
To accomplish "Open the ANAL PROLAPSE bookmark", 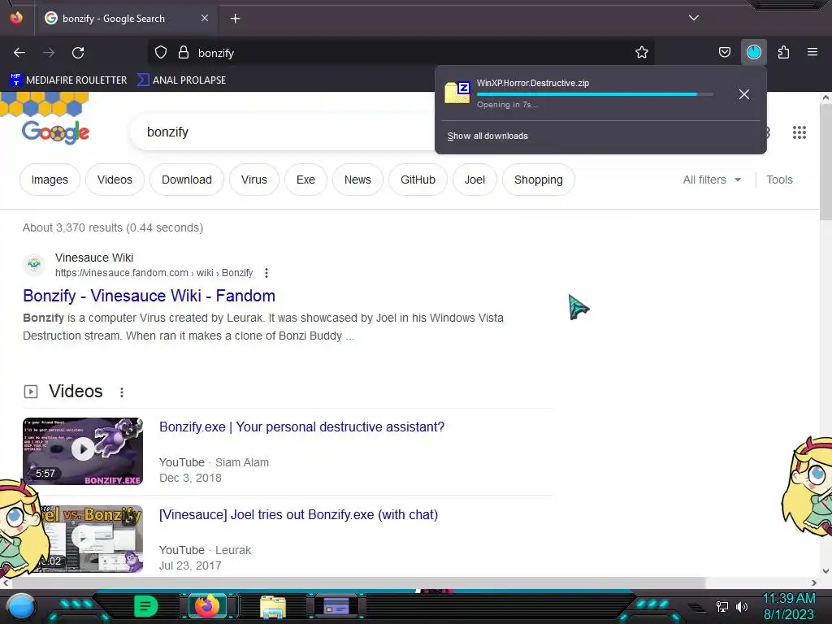I will coord(181,80).
